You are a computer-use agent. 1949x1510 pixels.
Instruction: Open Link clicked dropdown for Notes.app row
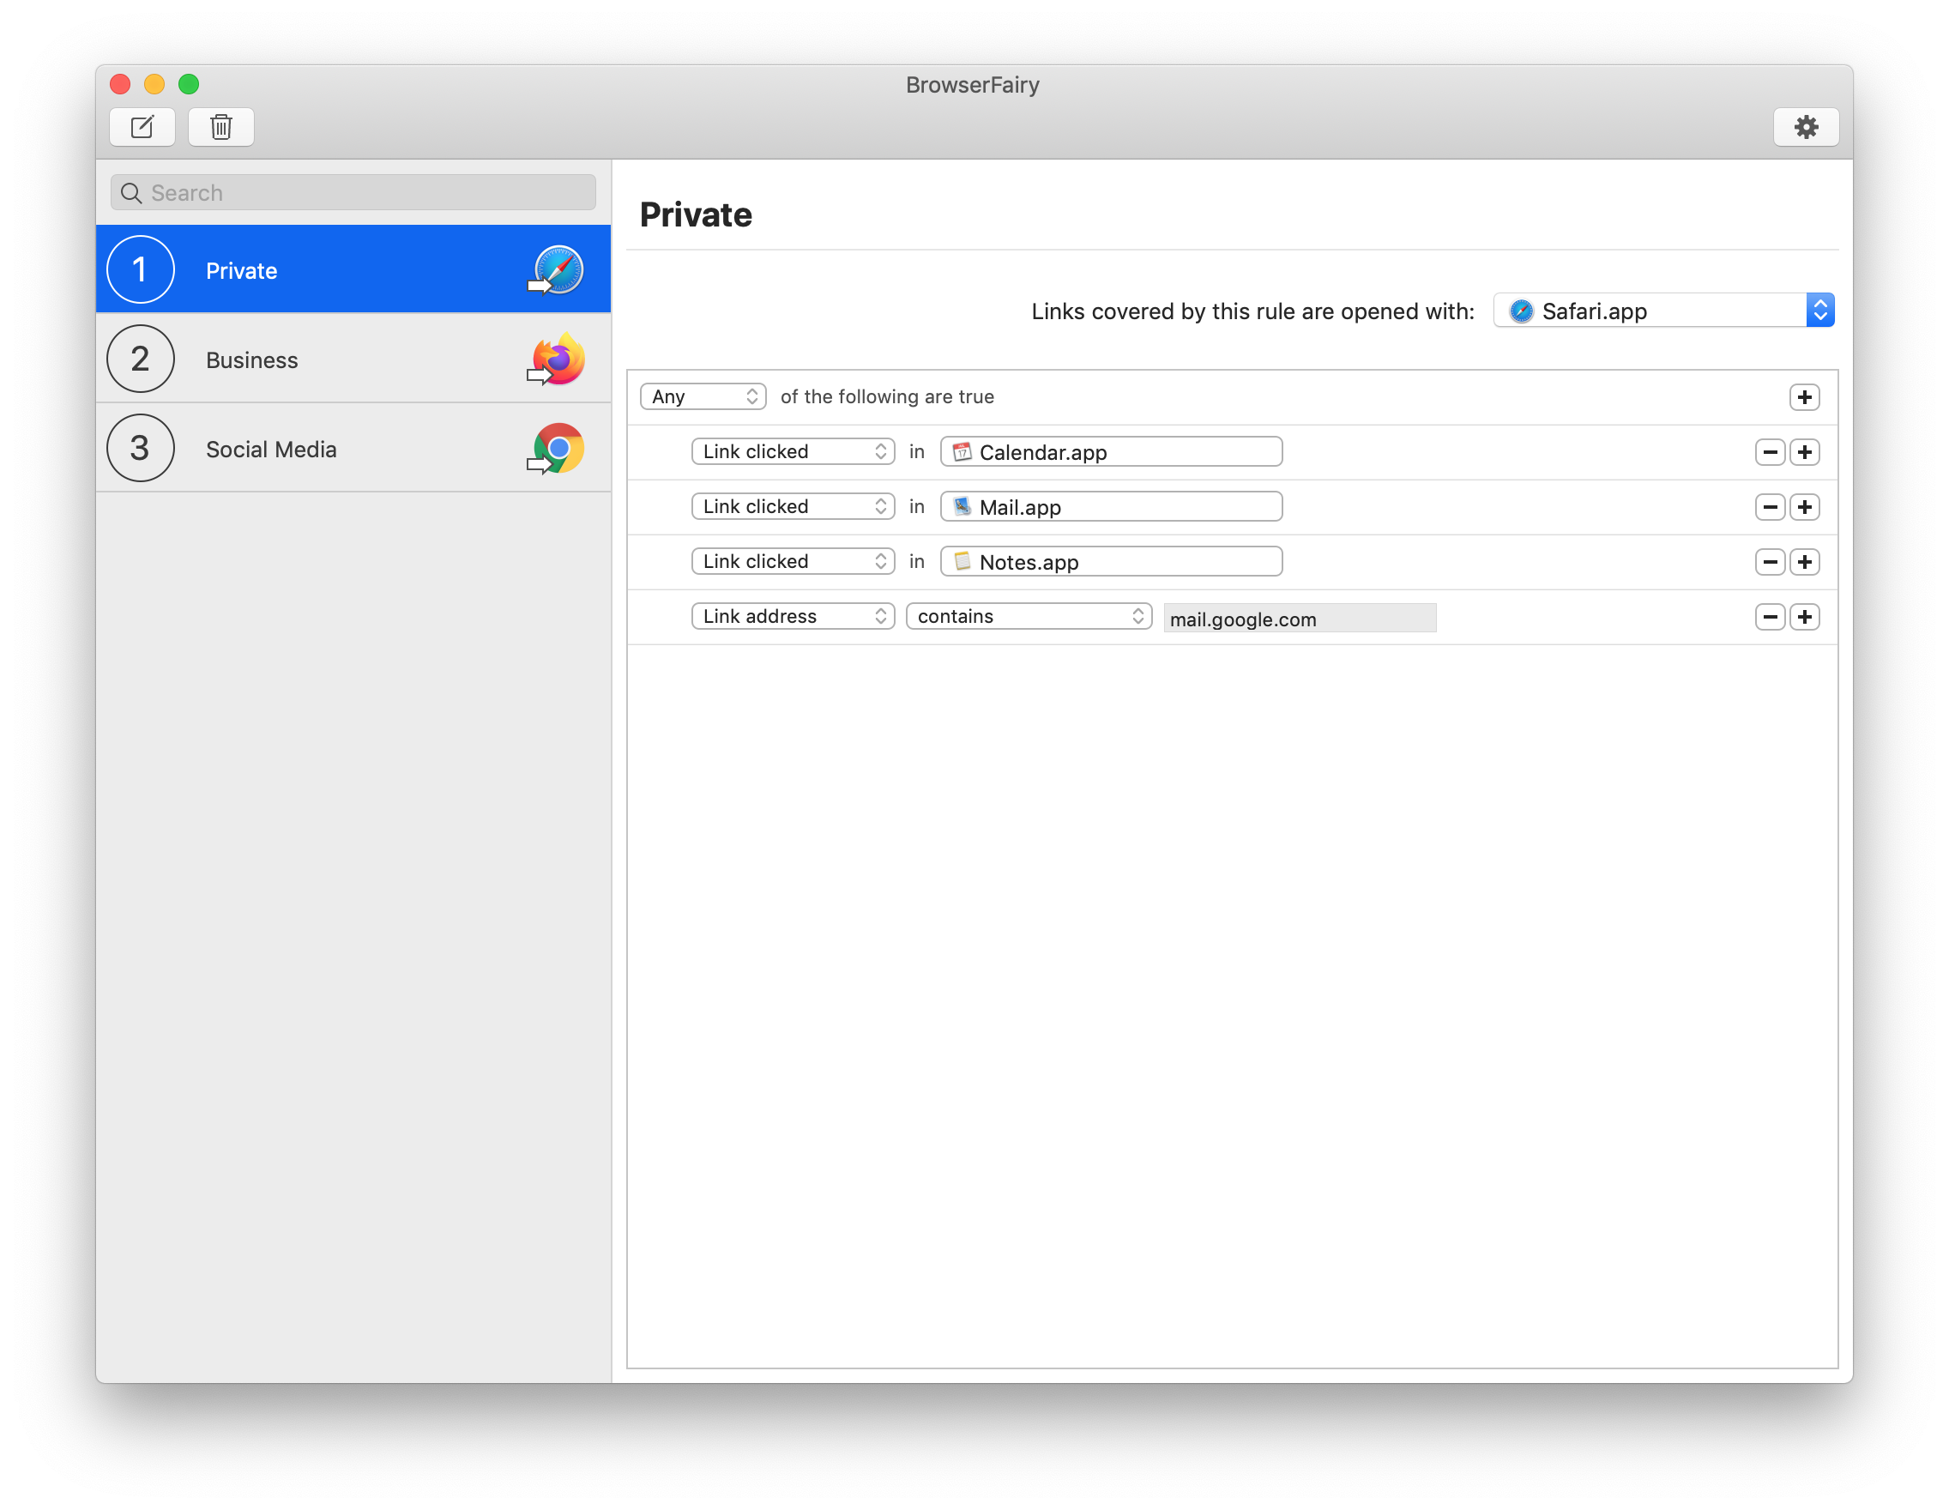(793, 561)
